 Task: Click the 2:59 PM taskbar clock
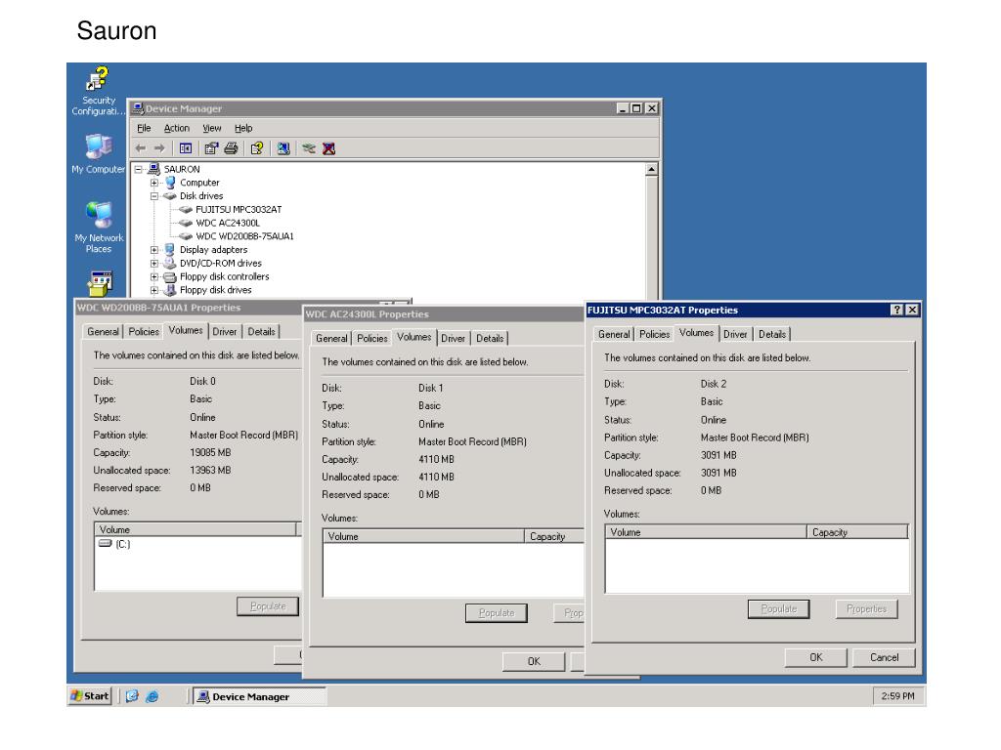[x=897, y=695]
